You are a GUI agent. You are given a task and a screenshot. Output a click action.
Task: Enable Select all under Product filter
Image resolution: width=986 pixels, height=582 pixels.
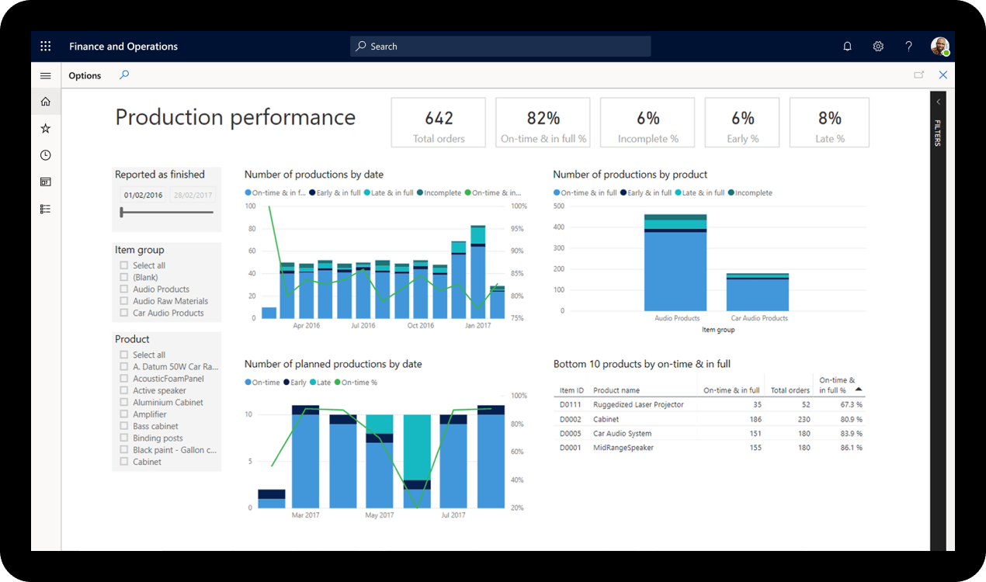[x=123, y=354]
